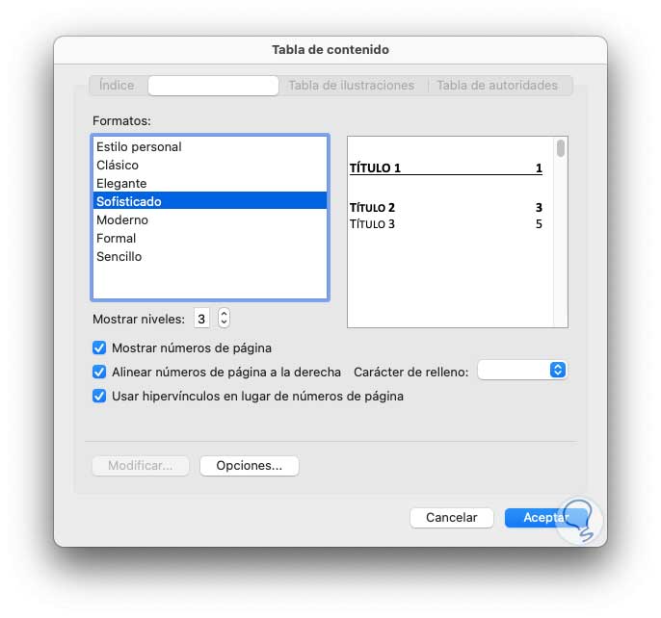Click the Mostrar niveles number field
Screen dimensions: 661x618
201,319
